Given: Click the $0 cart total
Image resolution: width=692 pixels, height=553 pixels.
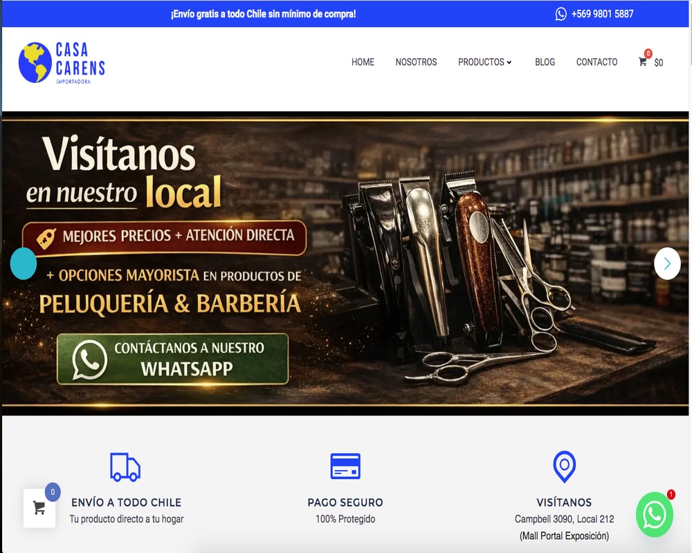Looking at the screenshot, I should (x=659, y=63).
